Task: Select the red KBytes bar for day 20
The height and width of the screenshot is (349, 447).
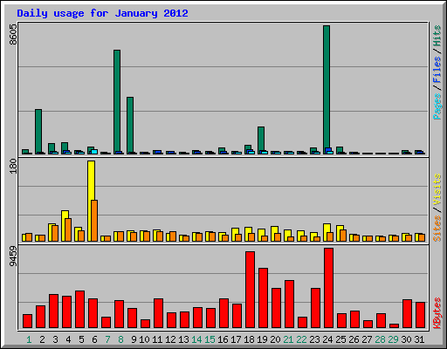Action: tap(276, 308)
